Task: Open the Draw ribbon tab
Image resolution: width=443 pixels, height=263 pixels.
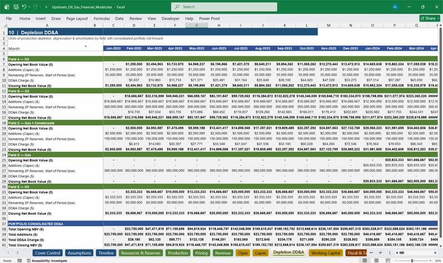Action: 56,18
